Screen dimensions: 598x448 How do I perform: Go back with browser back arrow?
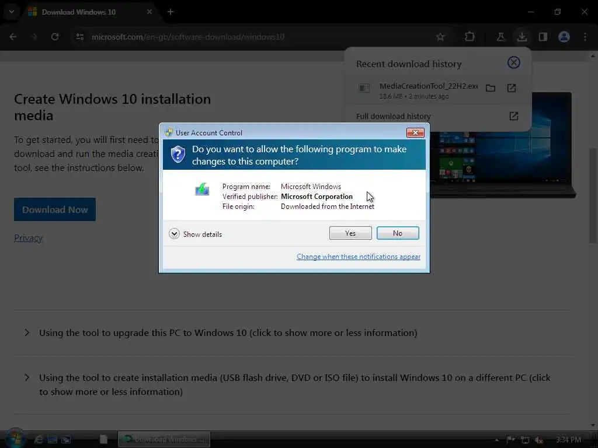13,37
